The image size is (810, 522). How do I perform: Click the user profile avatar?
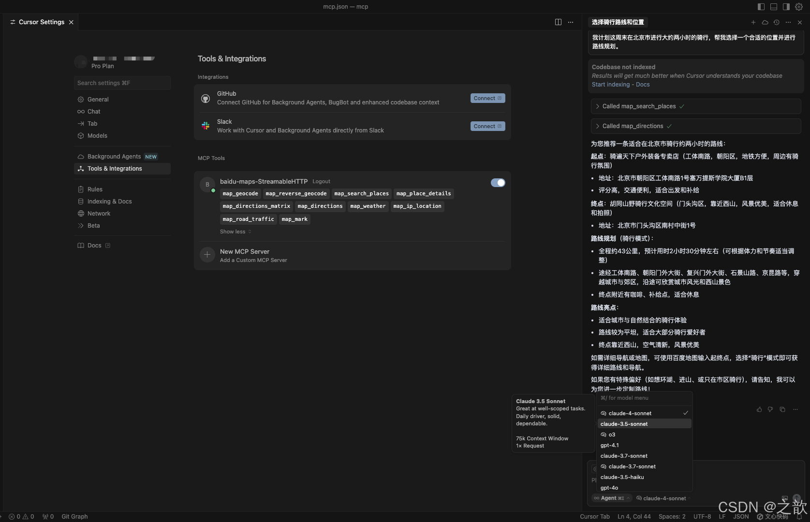point(81,62)
